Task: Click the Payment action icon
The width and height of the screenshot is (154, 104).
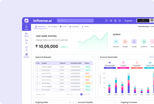Action: point(116,42)
